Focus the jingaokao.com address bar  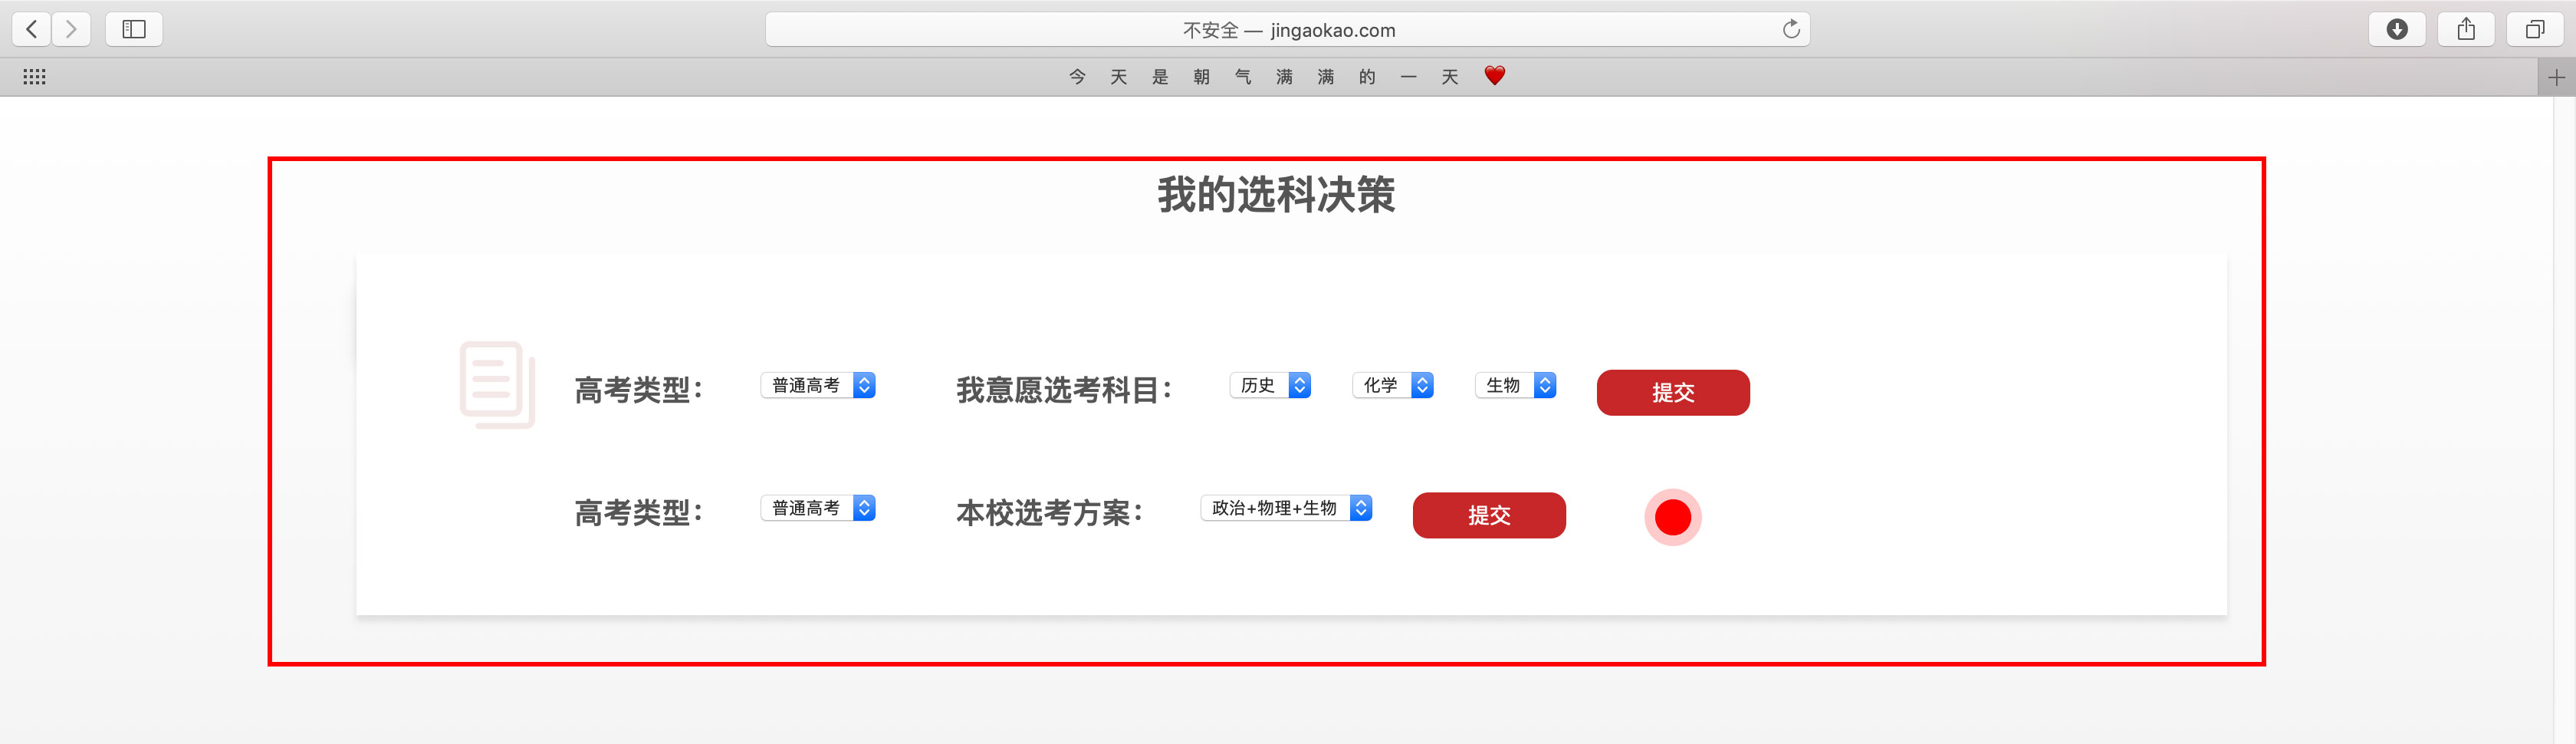[x=1287, y=29]
